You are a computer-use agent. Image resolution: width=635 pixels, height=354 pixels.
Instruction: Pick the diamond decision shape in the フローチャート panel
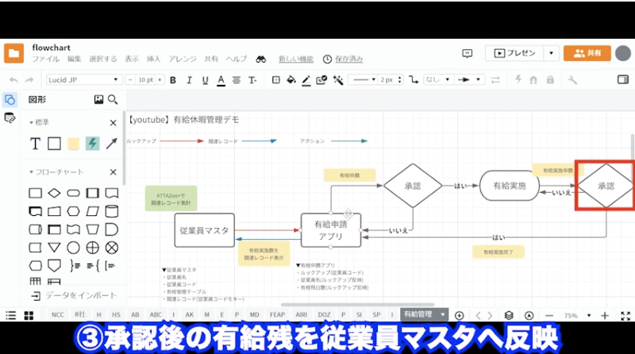[x=54, y=193]
